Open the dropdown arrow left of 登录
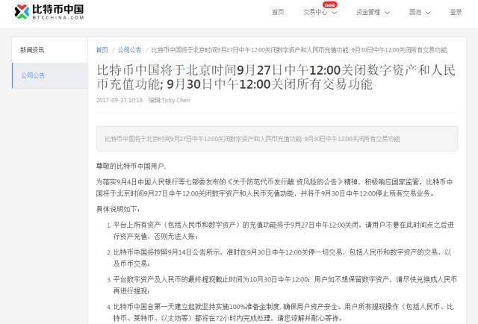Screen dimensions: 478x324 (428, 13)
